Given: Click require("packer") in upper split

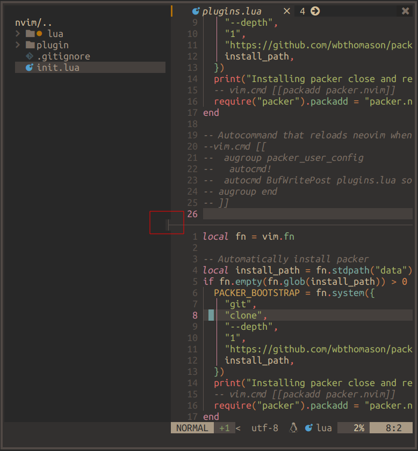Looking at the screenshot, I should coord(260,101).
